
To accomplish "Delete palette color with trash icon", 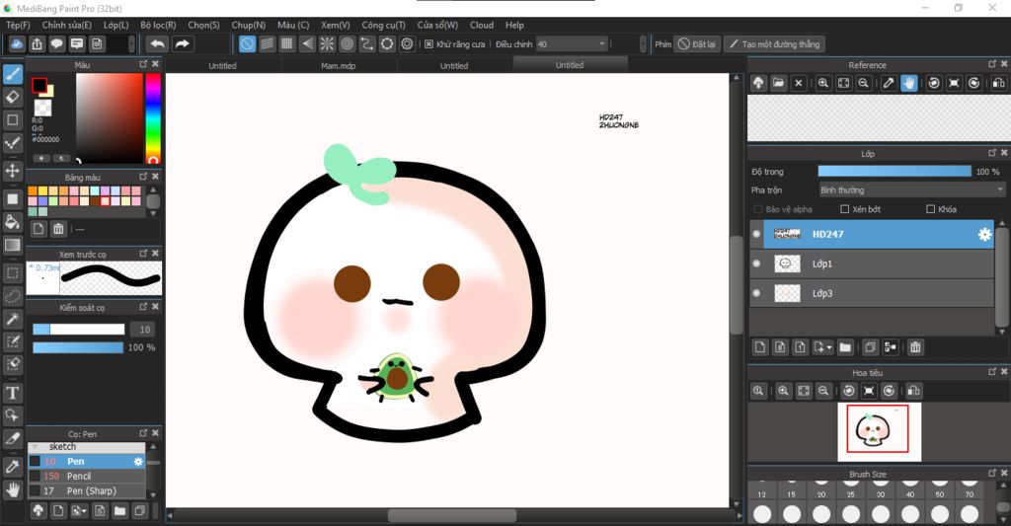I will point(58,228).
